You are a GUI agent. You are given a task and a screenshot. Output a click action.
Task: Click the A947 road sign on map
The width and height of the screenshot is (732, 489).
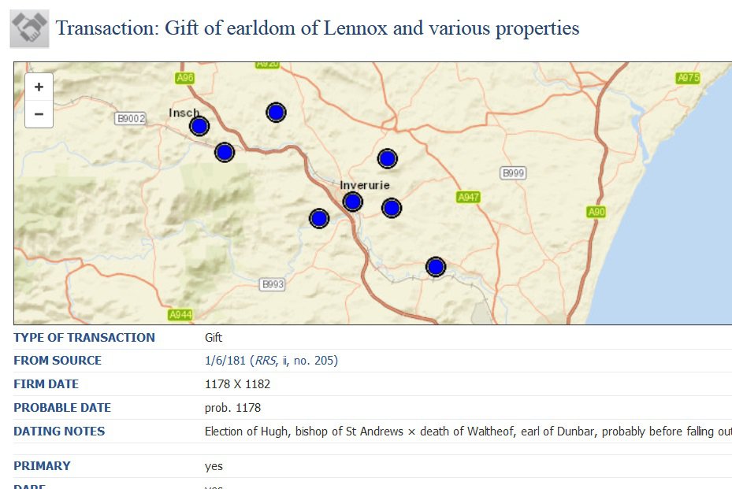tap(468, 197)
